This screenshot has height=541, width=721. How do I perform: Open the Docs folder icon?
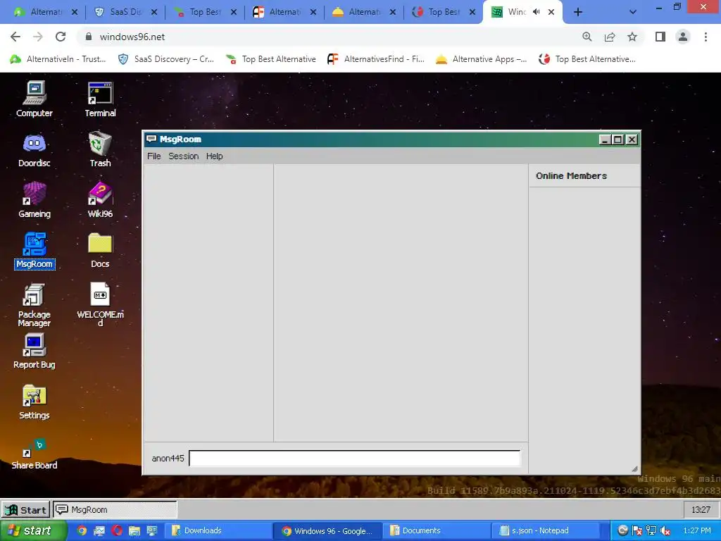coord(100,250)
